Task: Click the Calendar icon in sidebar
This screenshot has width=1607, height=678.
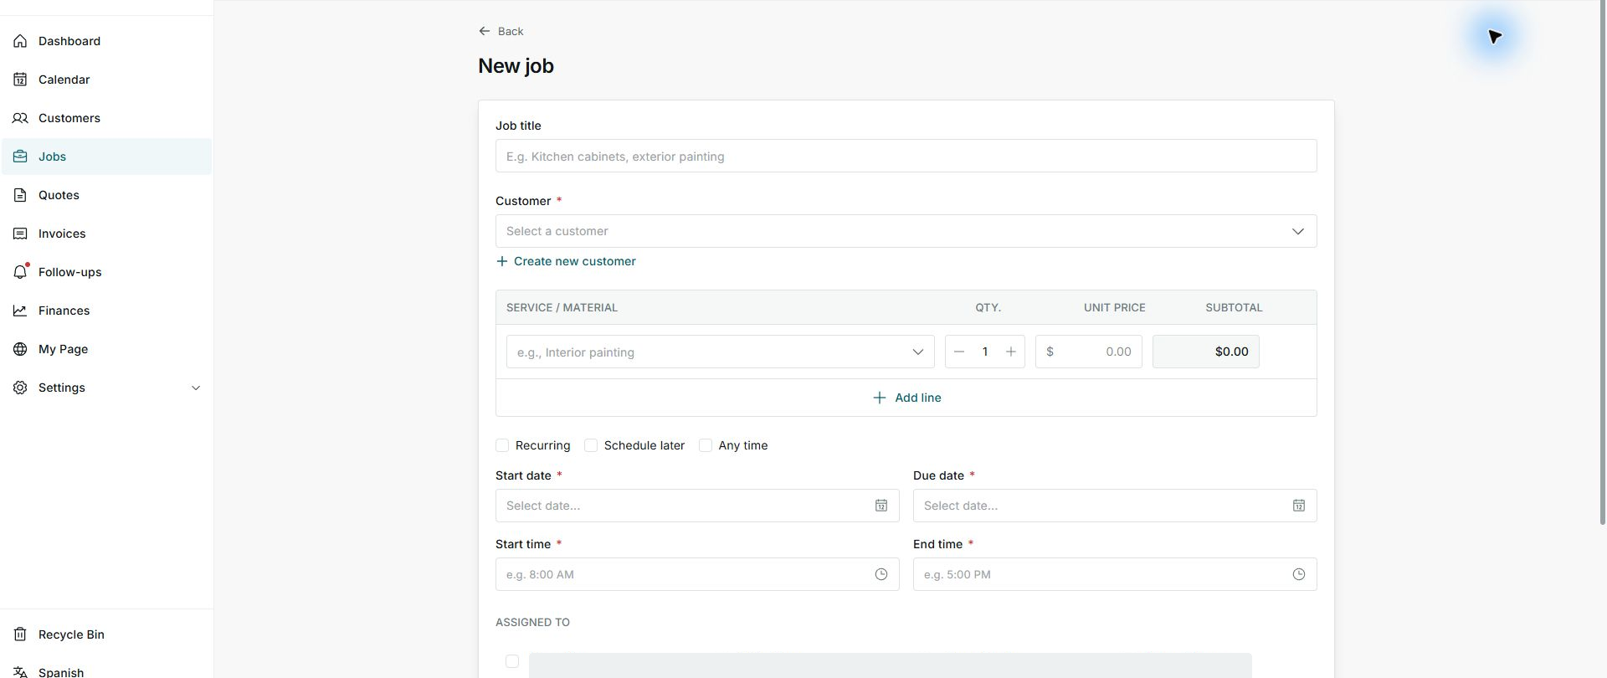Action: 20,80
